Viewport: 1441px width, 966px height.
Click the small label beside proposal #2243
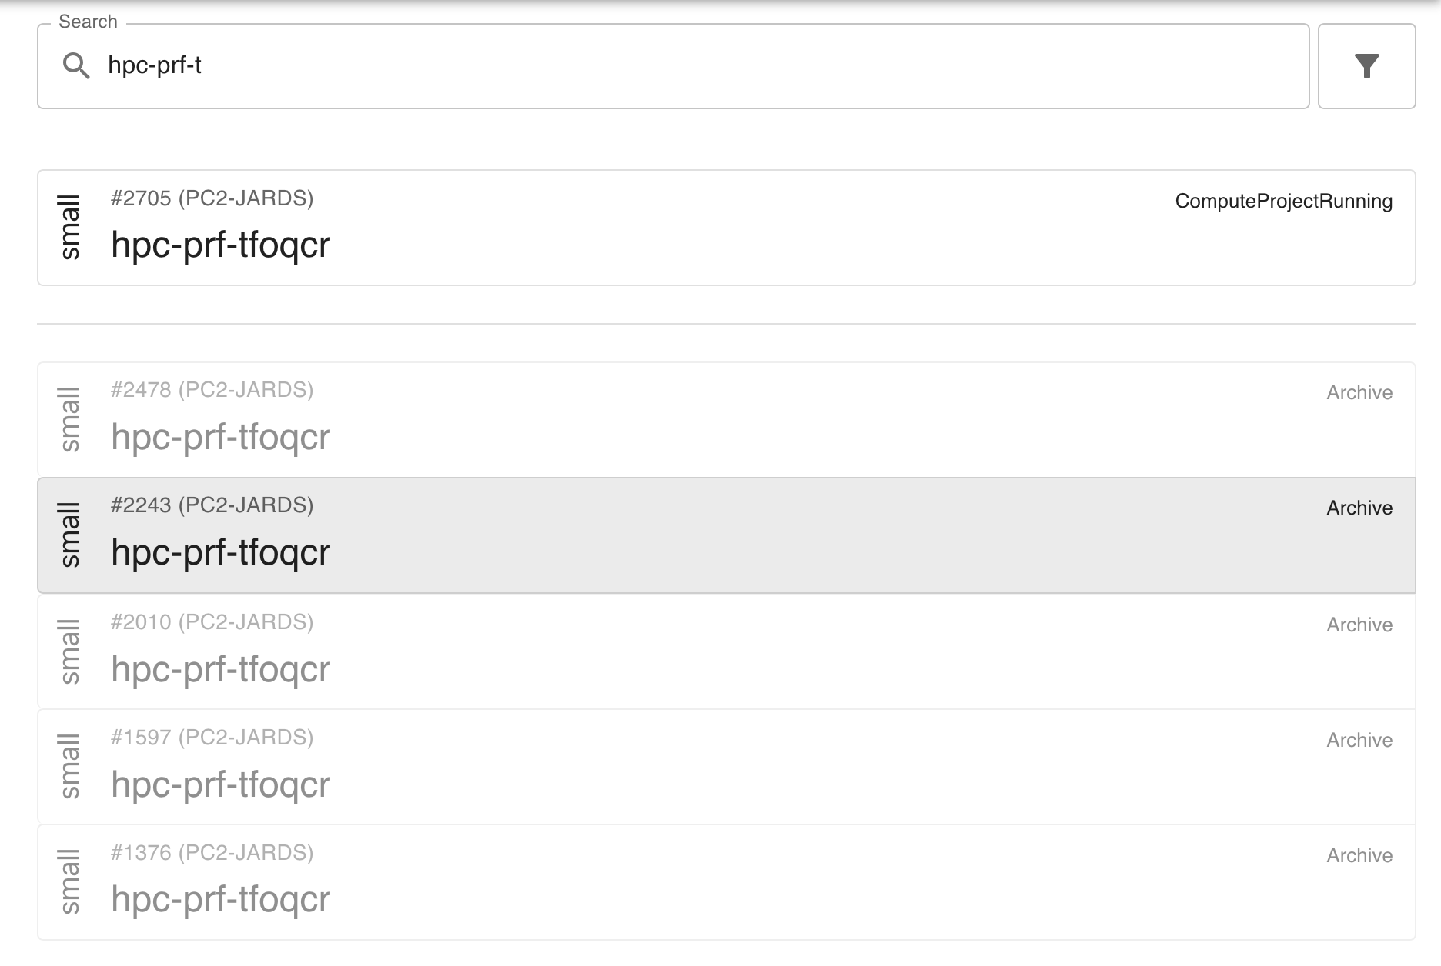coord(70,534)
